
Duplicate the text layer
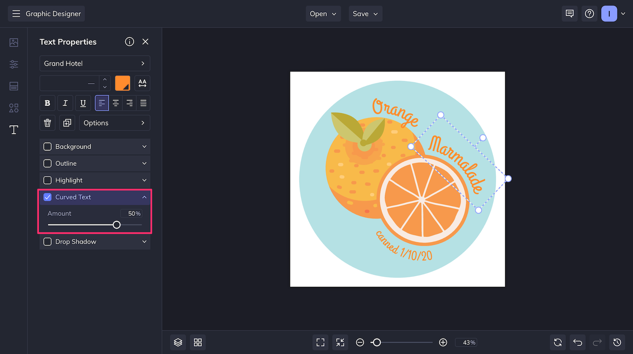(67, 123)
